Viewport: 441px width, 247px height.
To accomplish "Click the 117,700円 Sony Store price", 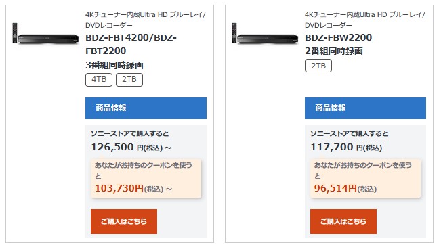I will pyautogui.click(x=346, y=147).
